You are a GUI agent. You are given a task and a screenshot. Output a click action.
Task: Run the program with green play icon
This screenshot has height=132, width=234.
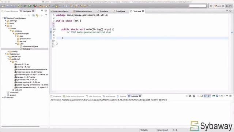(x=30, y=6)
